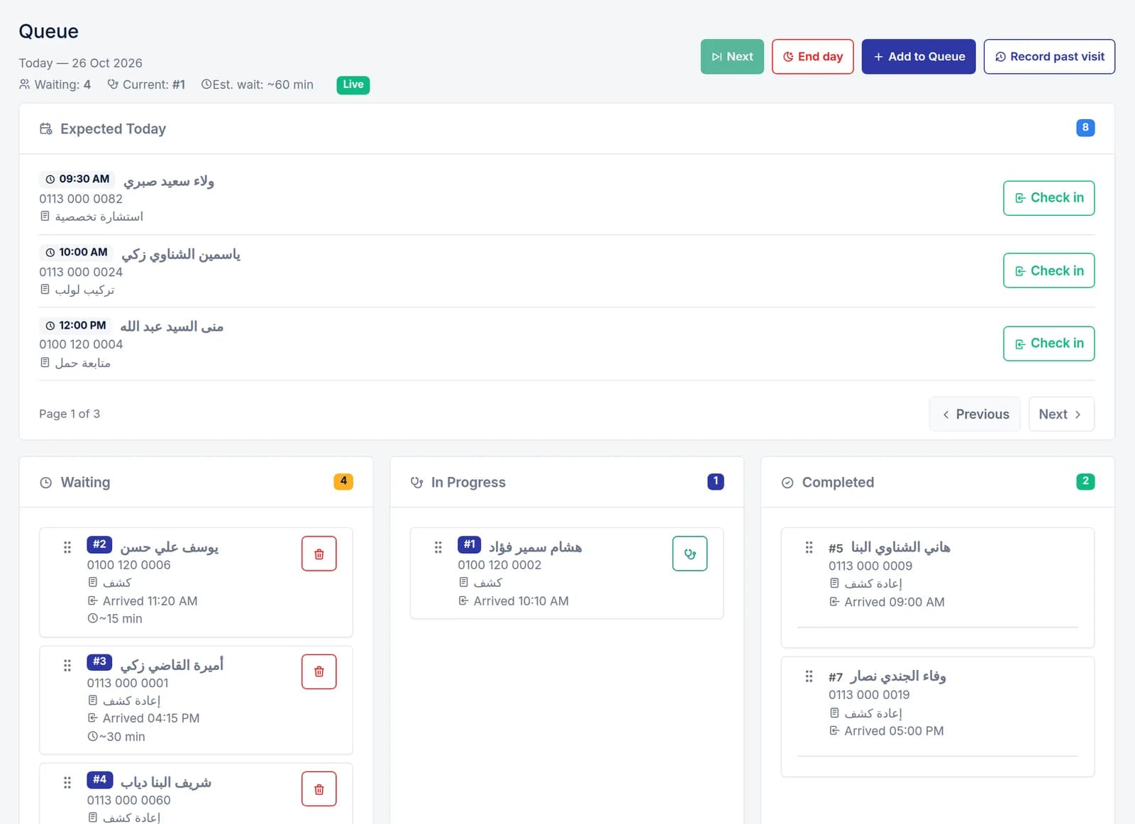
Task: Remove queue entry #3 using its trash icon
Action: 319,671
